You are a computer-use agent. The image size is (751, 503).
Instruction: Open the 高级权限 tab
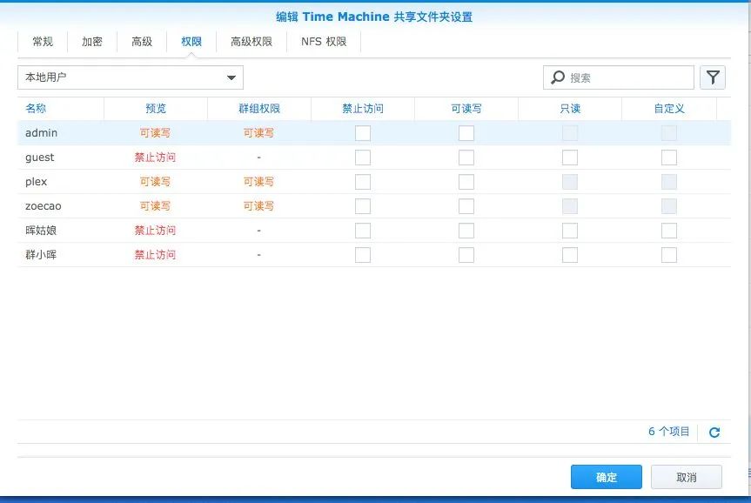click(251, 42)
